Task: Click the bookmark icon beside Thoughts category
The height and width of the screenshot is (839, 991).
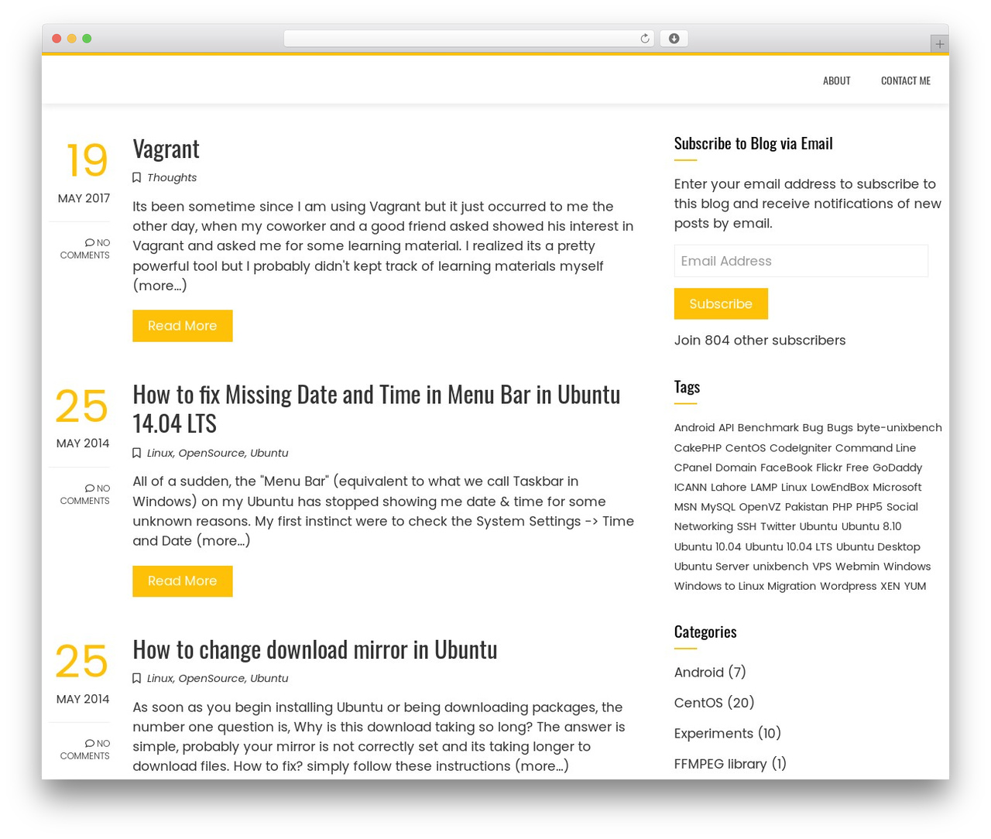Action: point(136,178)
